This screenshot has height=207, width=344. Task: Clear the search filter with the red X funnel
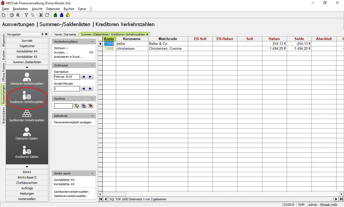[x=91, y=106]
